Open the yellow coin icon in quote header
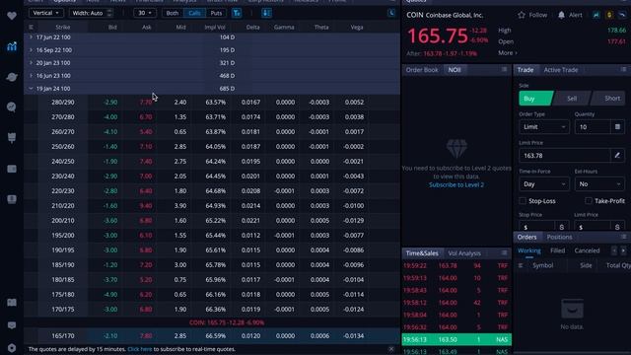 coord(609,15)
